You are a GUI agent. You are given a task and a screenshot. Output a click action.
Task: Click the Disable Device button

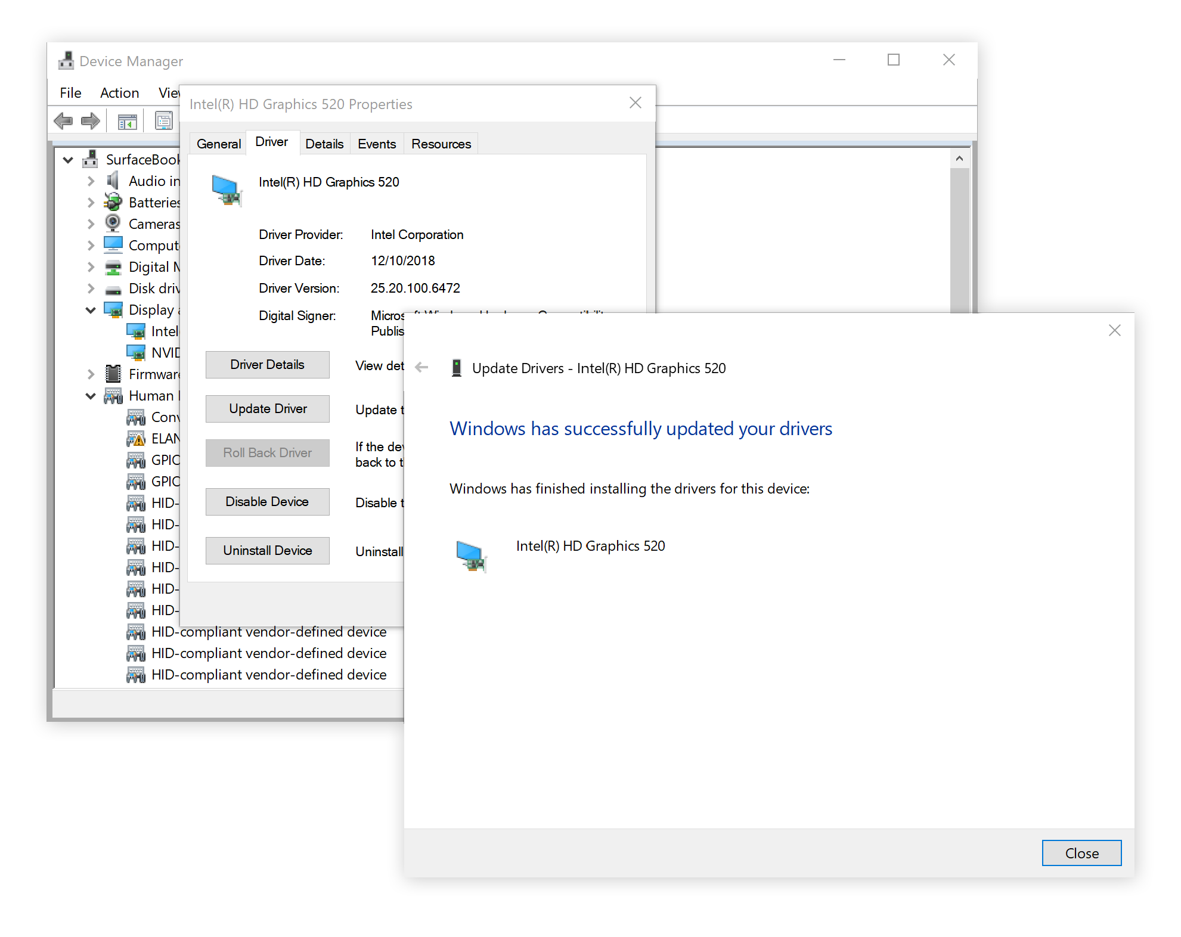coord(267,501)
